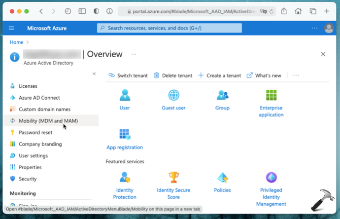Viewport: 340px width, 219px height.
Task: Click Switch tenant button
Action: pyautogui.click(x=128, y=75)
